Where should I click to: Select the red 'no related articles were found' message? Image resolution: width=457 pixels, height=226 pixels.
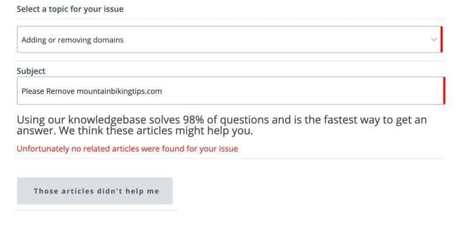coord(127,149)
